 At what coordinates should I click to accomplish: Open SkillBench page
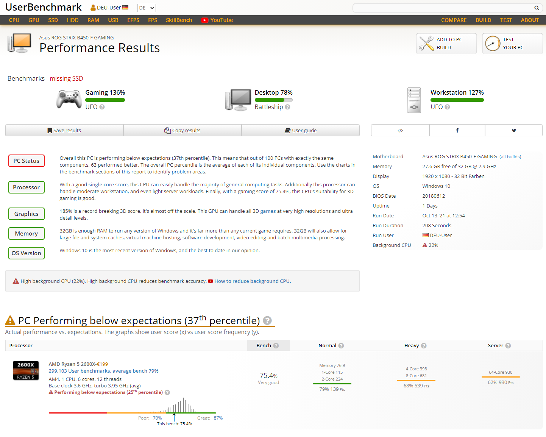tap(179, 20)
